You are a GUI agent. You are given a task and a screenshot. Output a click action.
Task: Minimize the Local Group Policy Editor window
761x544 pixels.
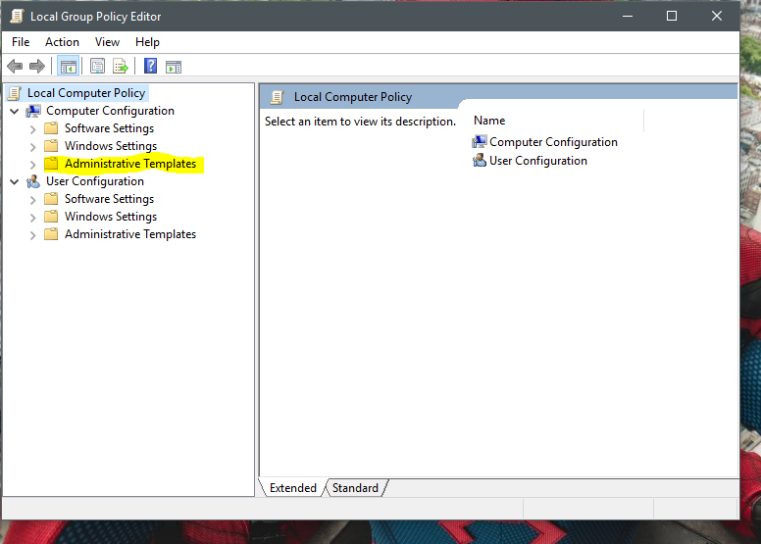(628, 16)
